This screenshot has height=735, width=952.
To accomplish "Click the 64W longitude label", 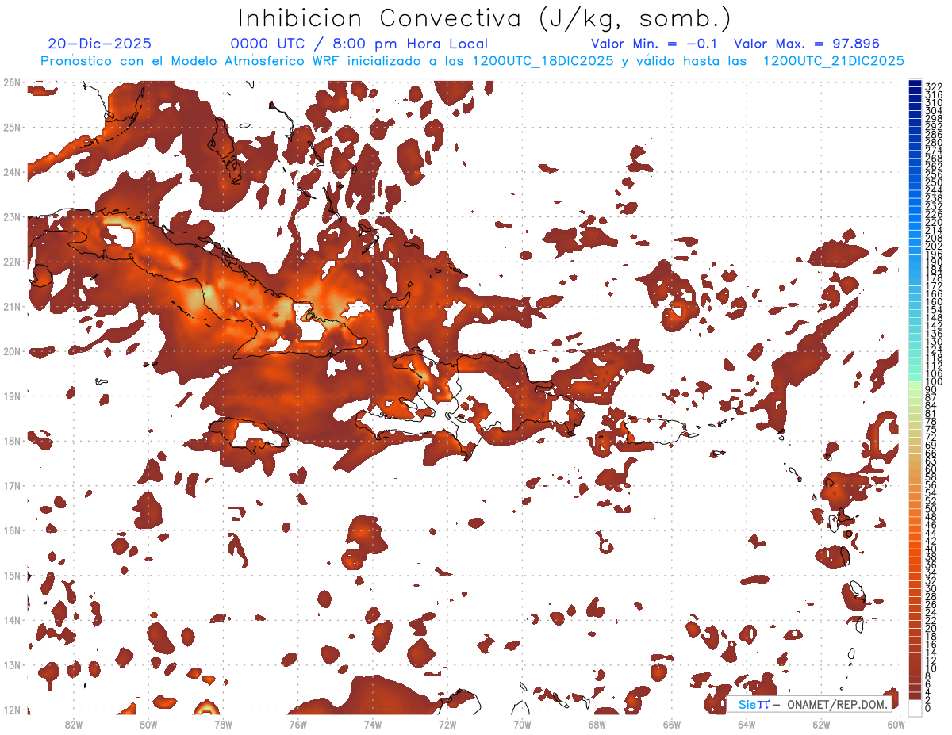I will (747, 724).
